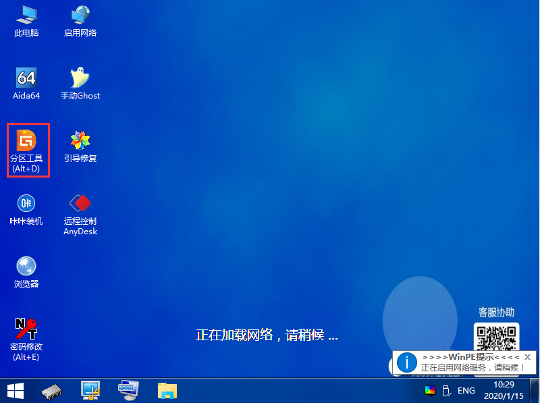Click the blue info icon in notification
The width and height of the screenshot is (540, 403).
(x=407, y=362)
